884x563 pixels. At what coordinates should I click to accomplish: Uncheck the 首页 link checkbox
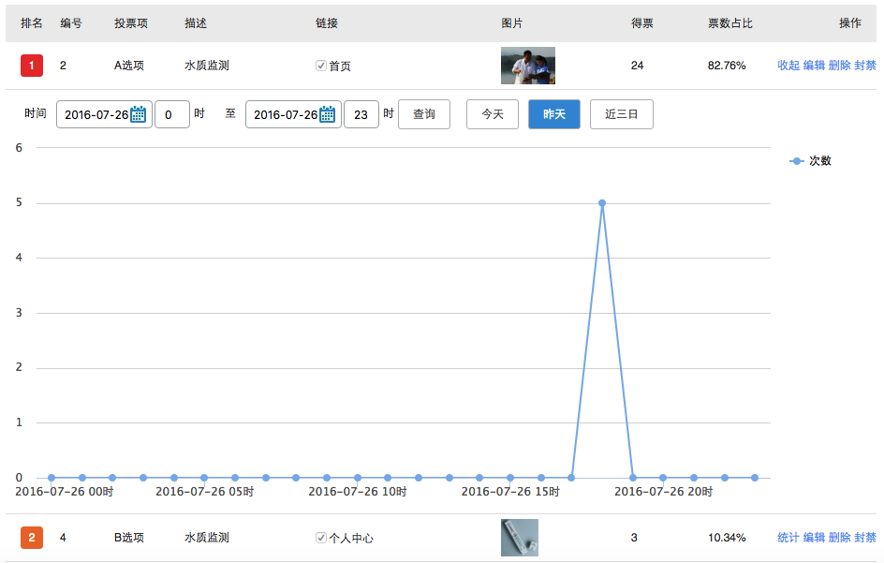[x=321, y=66]
